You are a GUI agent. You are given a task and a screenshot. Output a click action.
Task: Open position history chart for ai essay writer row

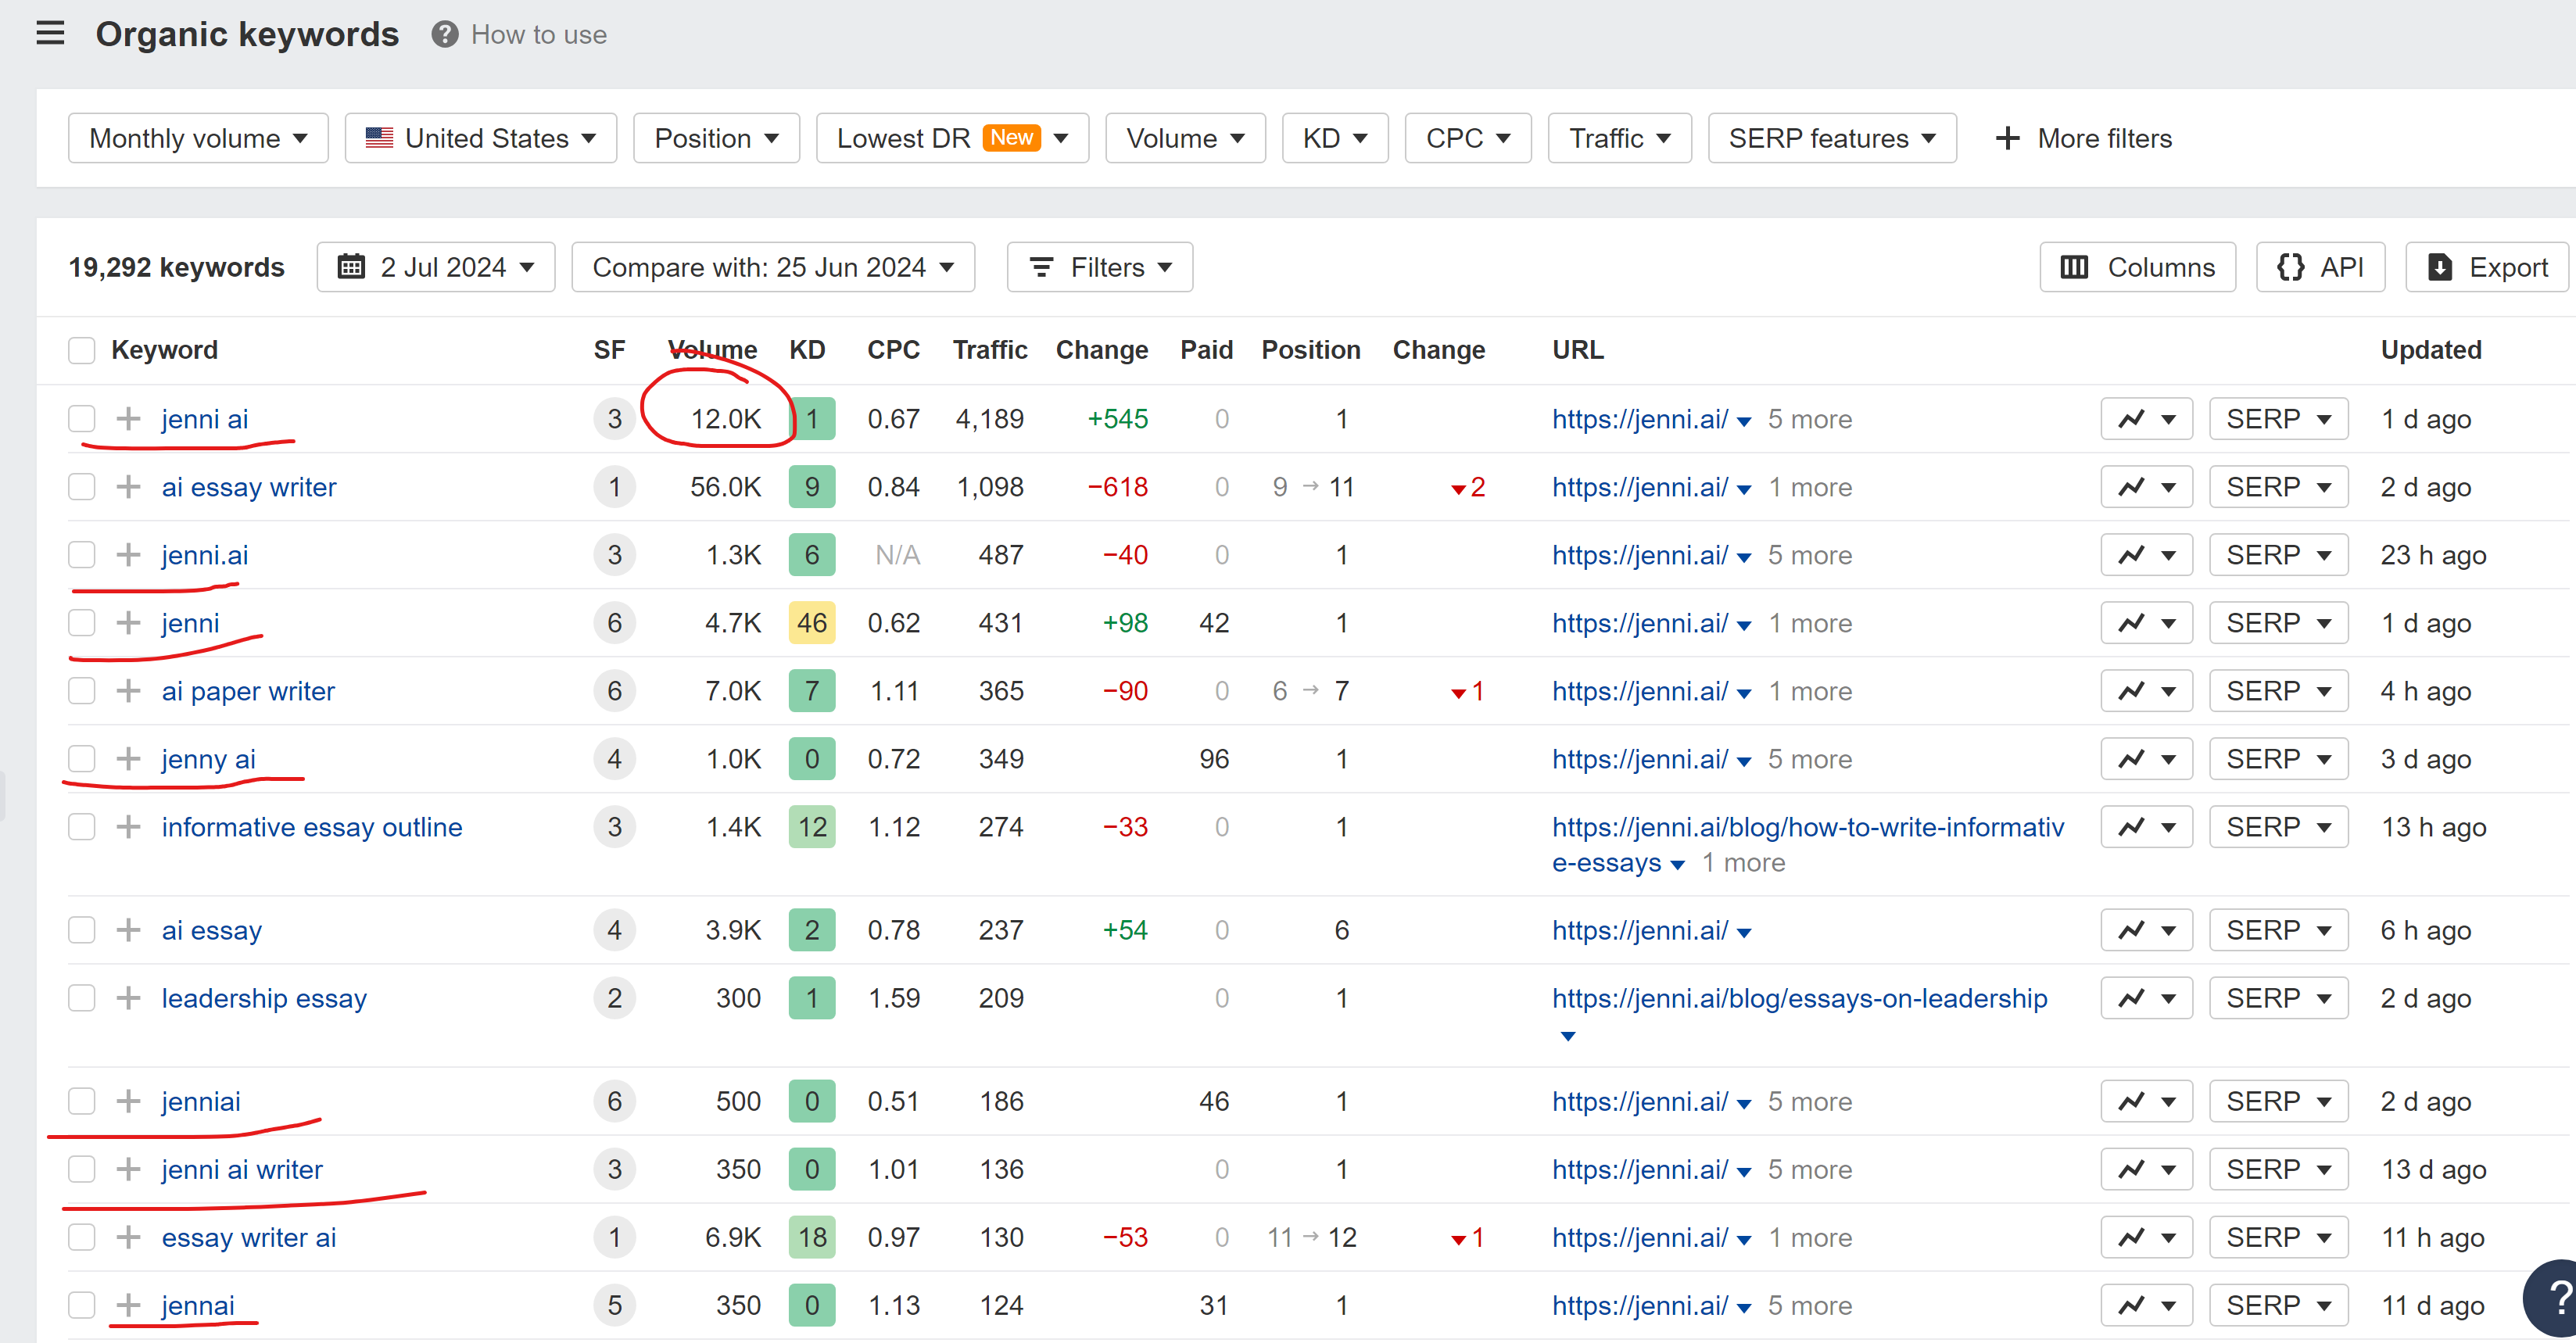click(2146, 487)
